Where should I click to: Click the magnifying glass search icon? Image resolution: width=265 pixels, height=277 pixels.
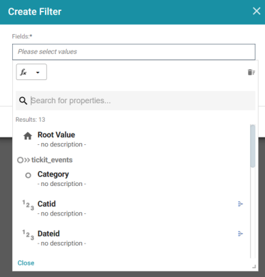[x=23, y=101]
